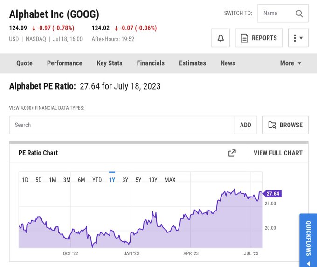317x267 pixels.
Task: Select the 5Y chart range
Action: 138,180
